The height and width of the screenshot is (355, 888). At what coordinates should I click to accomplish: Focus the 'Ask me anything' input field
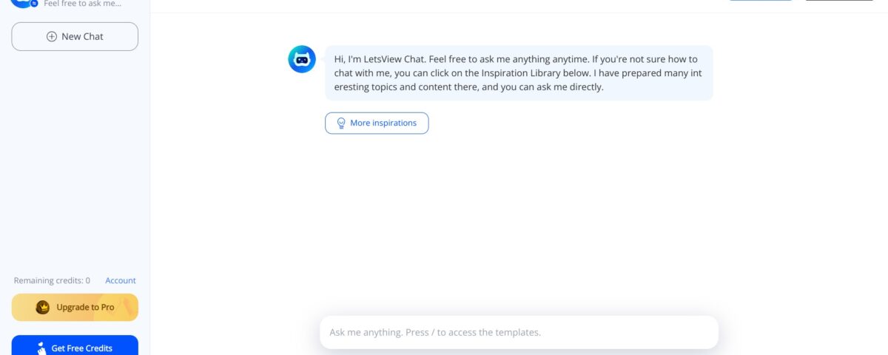[x=518, y=332]
